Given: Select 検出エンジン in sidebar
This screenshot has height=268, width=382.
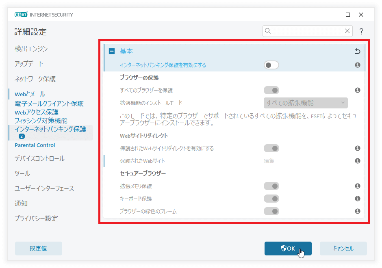Looking at the screenshot, I should 31,49.
